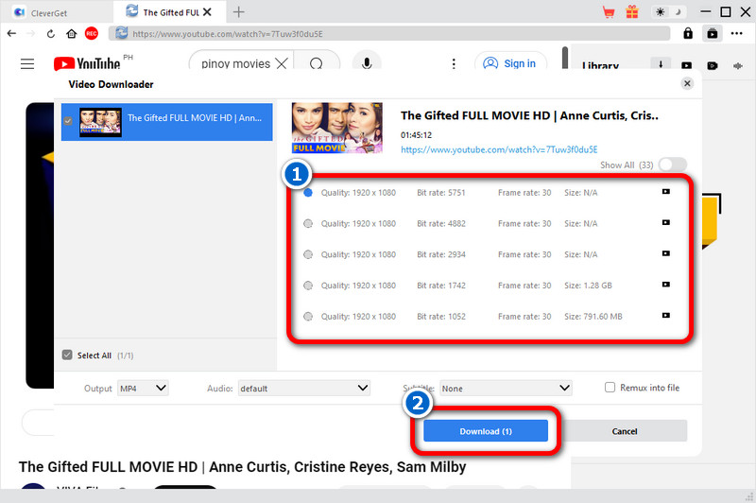This screenshot has height=503, width=756.
Task: Select quality with bit rate 5751
Action: (308, 193)
